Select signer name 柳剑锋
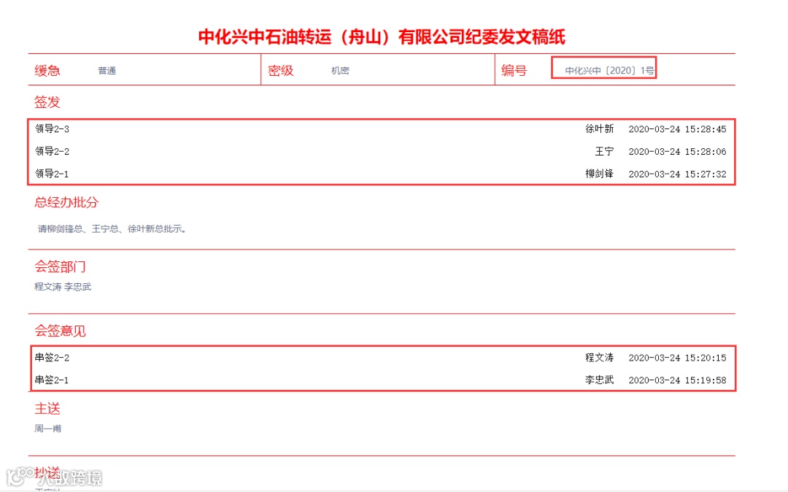Viewport: 788px width, 492px height. coord(600,174)
